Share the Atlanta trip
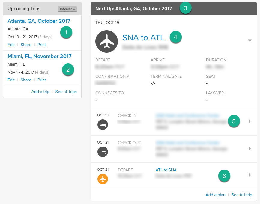The image size is (260, 204). pos(26,45)
